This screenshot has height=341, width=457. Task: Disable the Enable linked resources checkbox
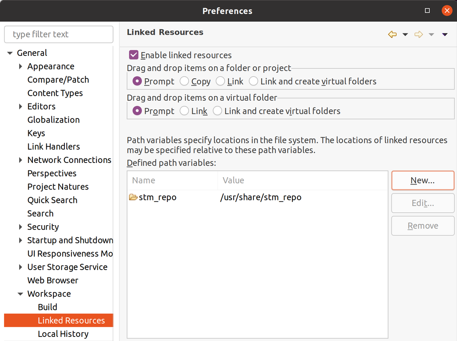pos(134,55)
